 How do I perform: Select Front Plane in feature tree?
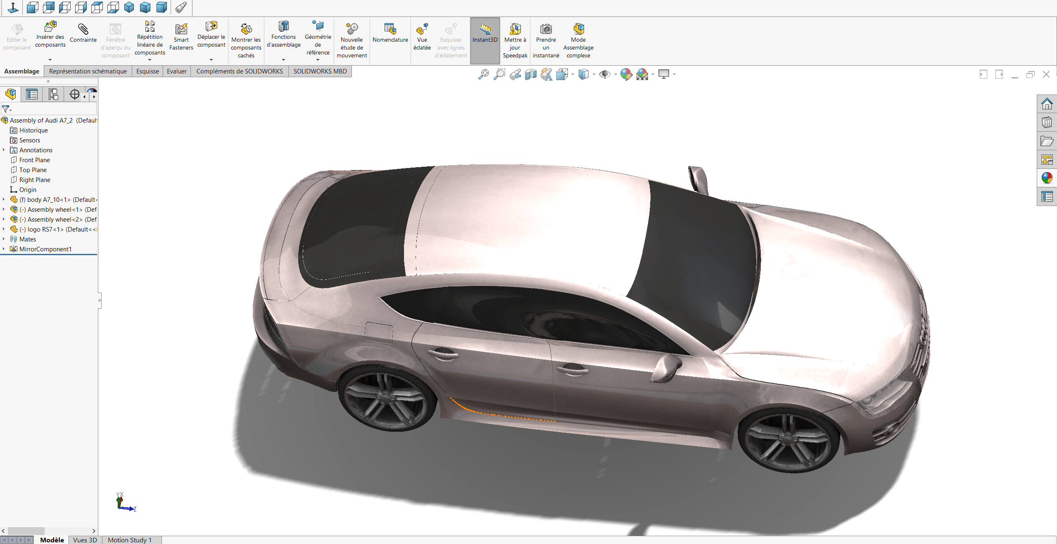35,160
